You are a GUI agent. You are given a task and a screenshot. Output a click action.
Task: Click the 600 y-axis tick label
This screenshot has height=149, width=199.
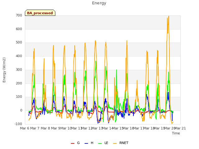(19, 29)
